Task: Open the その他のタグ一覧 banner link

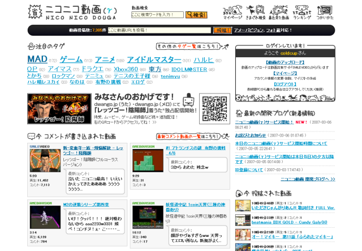Action: pyautogui.click(x=192, y=46)
